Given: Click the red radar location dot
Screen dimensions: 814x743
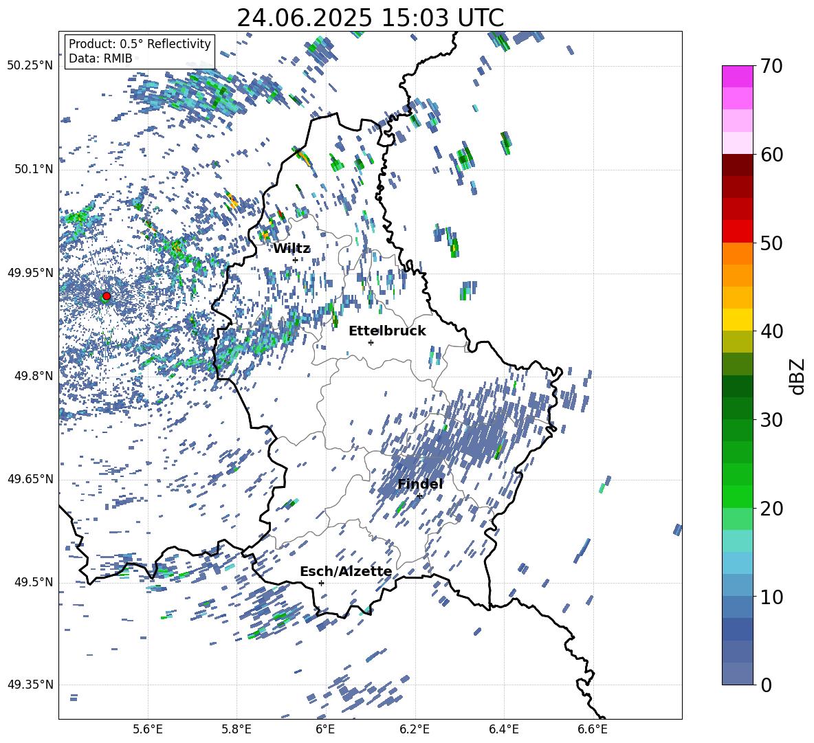Looking at the screenshot, I should [x=107, y=296].
